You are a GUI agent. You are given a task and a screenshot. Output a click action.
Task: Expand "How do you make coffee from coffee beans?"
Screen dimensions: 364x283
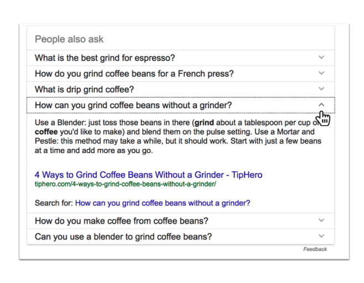point(121,221)
